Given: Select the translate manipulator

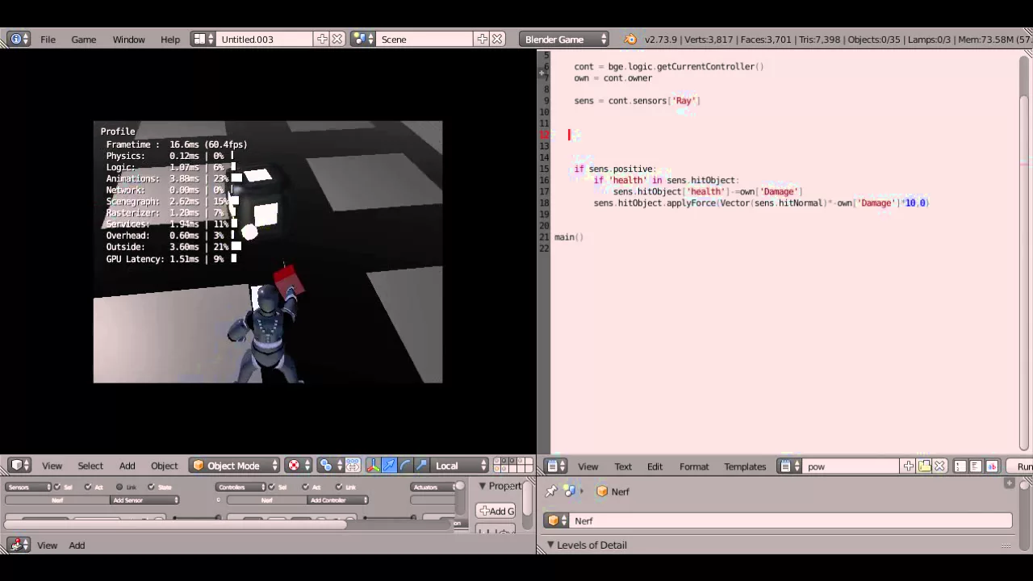Looking at the screenshot, I should 389,466.
